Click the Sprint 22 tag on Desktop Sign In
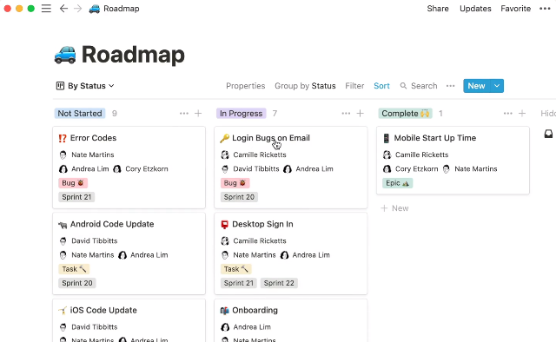This screenshot has width=556, height=342. [279, 283]
